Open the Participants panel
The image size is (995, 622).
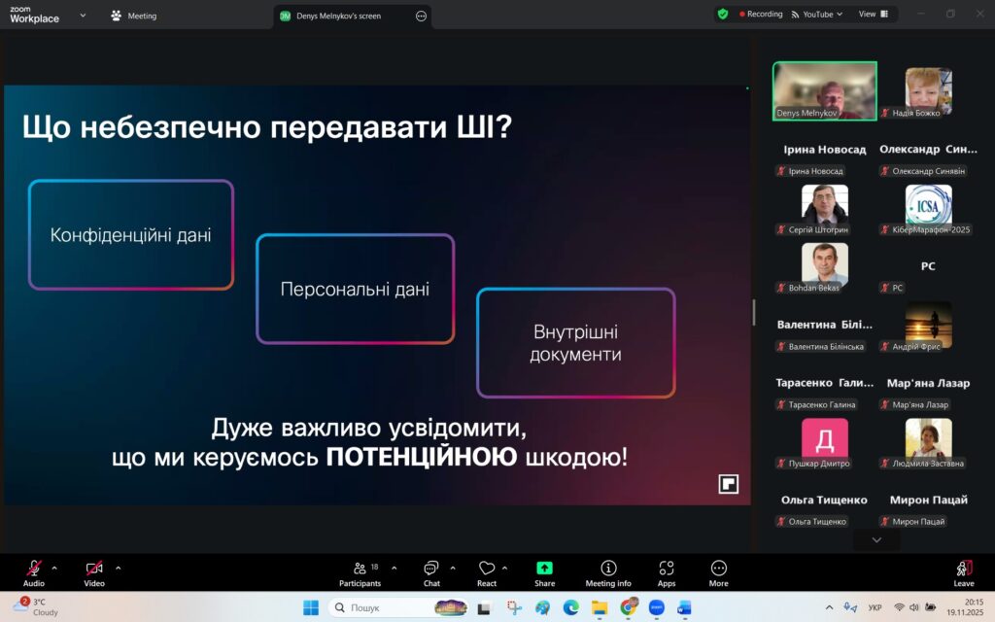[x=360, y=572]
